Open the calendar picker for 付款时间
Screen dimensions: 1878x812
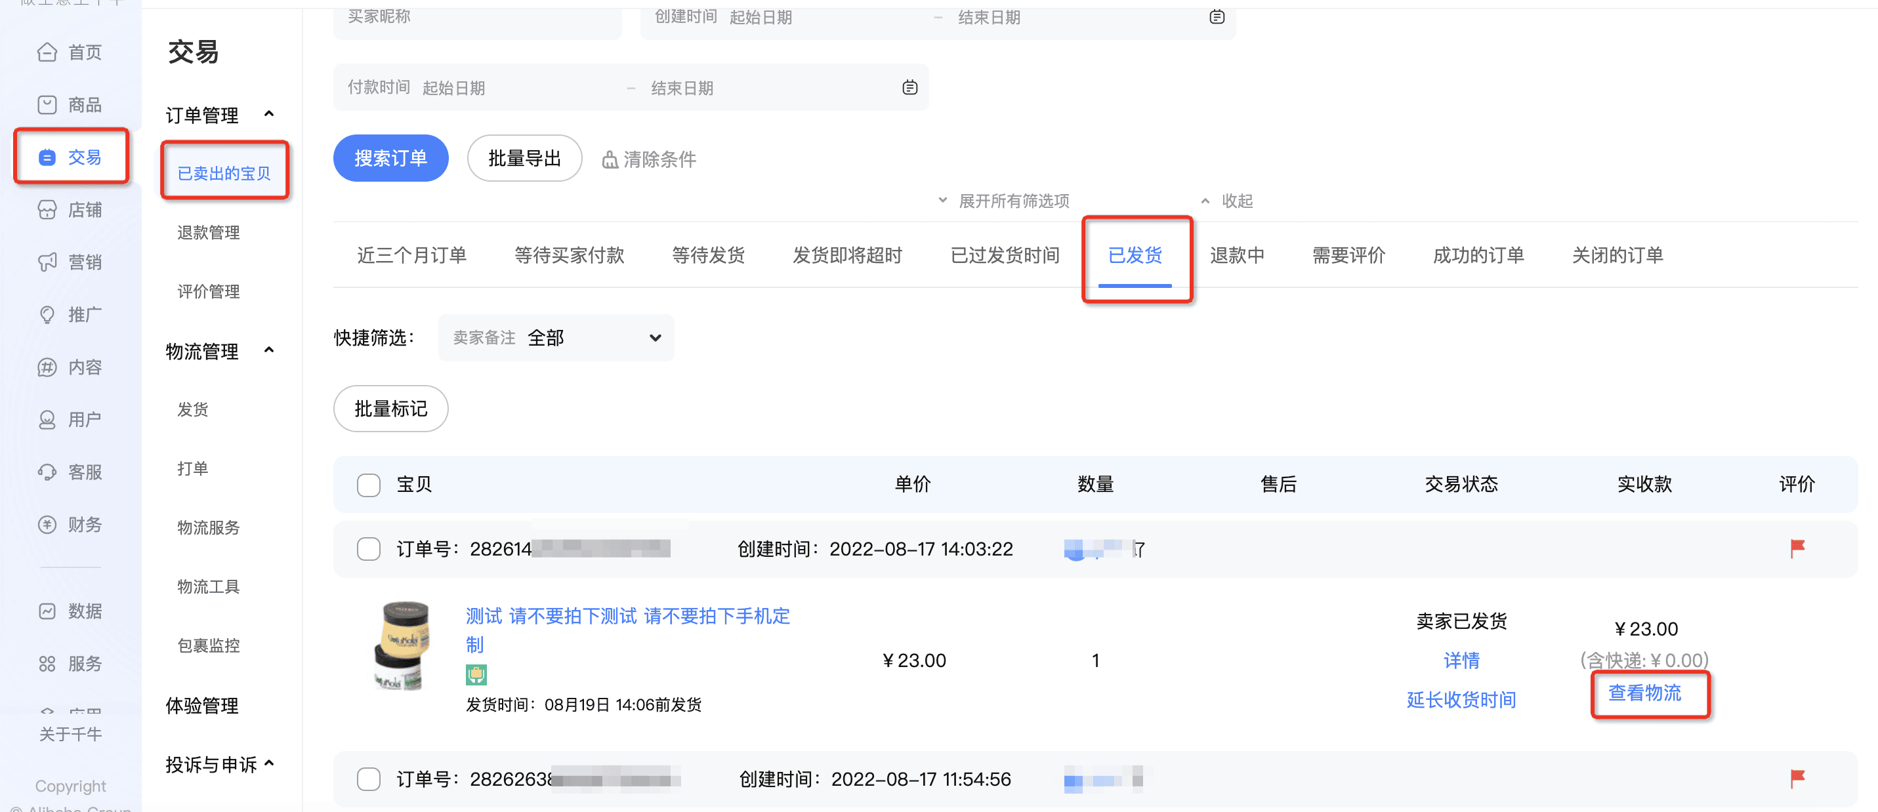(910, 87)
